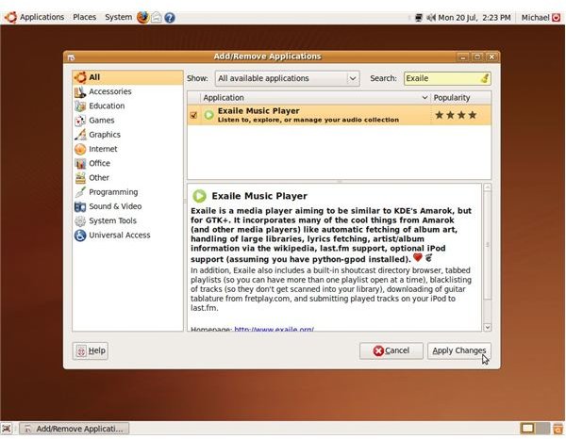Launch Firefox from the top panel
Image resolution: width=566 pixels, height=439 pixels.
(143, 17)
